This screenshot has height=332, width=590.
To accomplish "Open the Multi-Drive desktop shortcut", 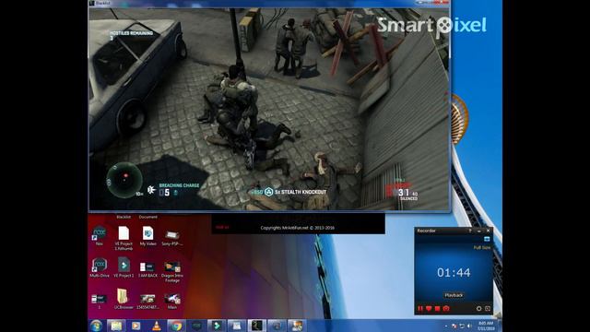I will (100, 267).
